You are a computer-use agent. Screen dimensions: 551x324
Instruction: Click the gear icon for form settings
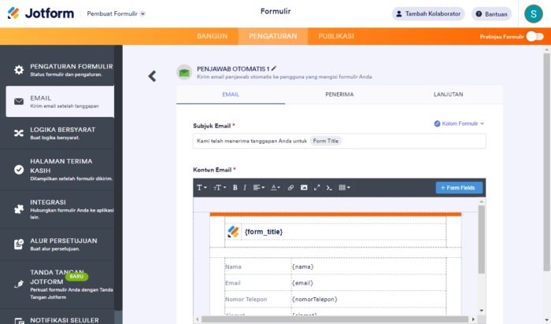coord(19,70)
